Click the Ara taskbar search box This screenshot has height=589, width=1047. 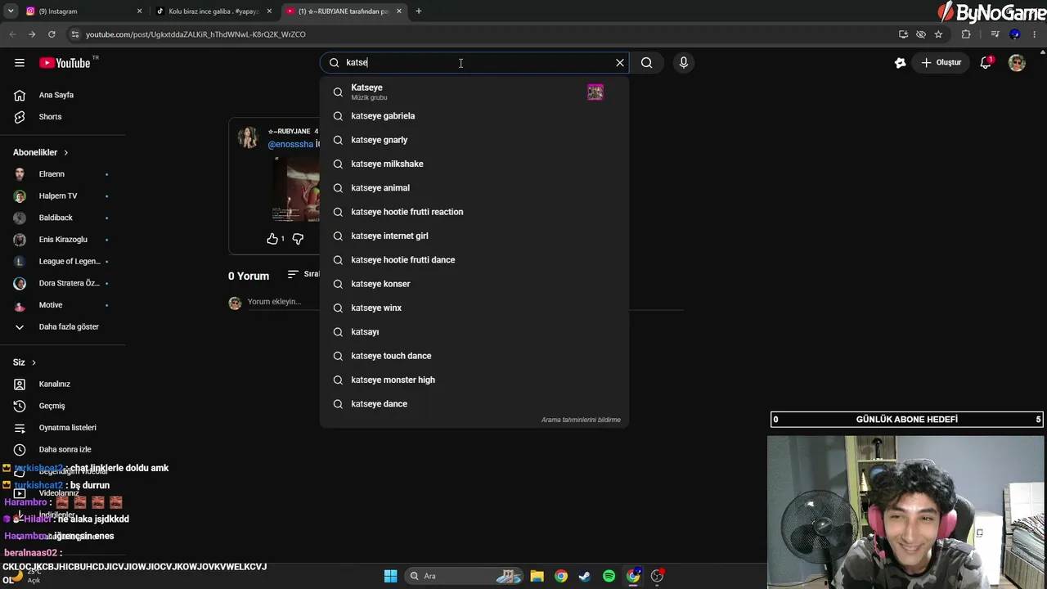465,576
